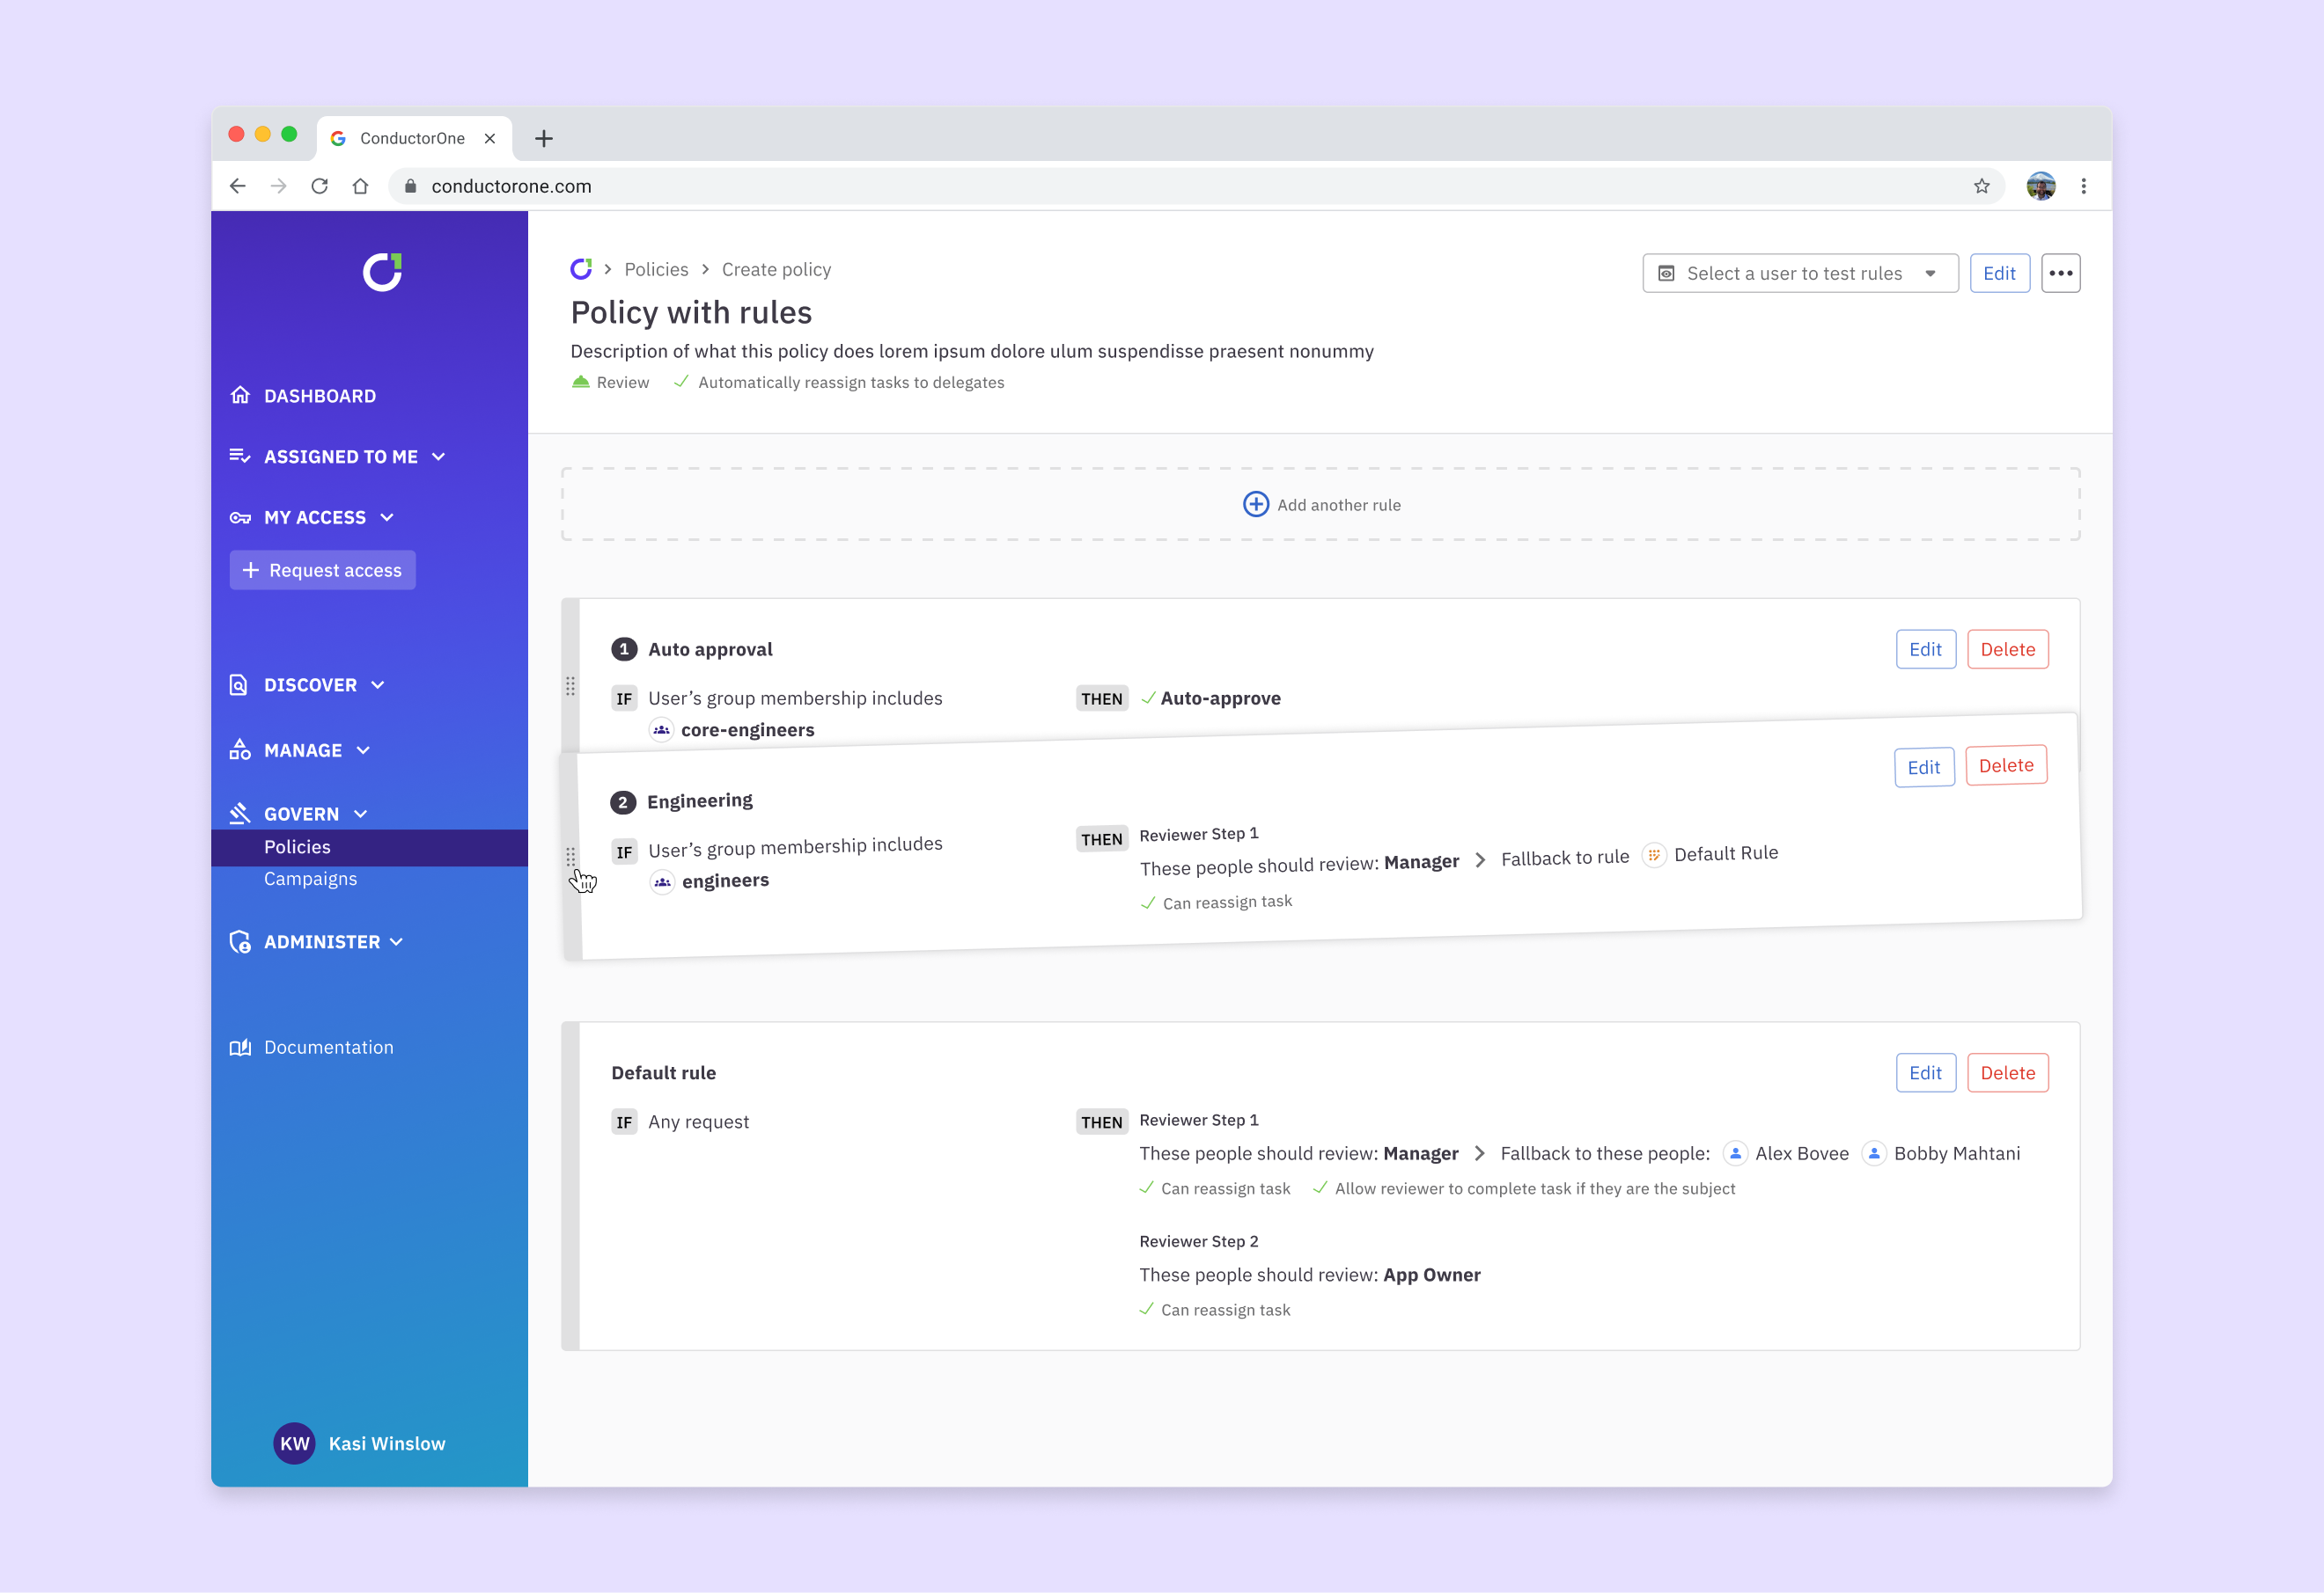
Task: Click the ConductorOne logo in the sidebar
Action: click(382, 272)
